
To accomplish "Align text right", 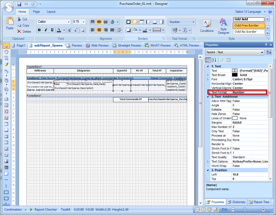I will pos(106,30).
